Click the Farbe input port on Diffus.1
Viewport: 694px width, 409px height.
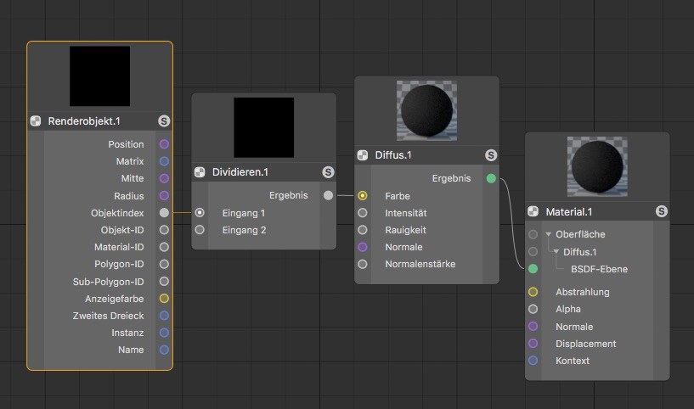[x=363, y=195]
